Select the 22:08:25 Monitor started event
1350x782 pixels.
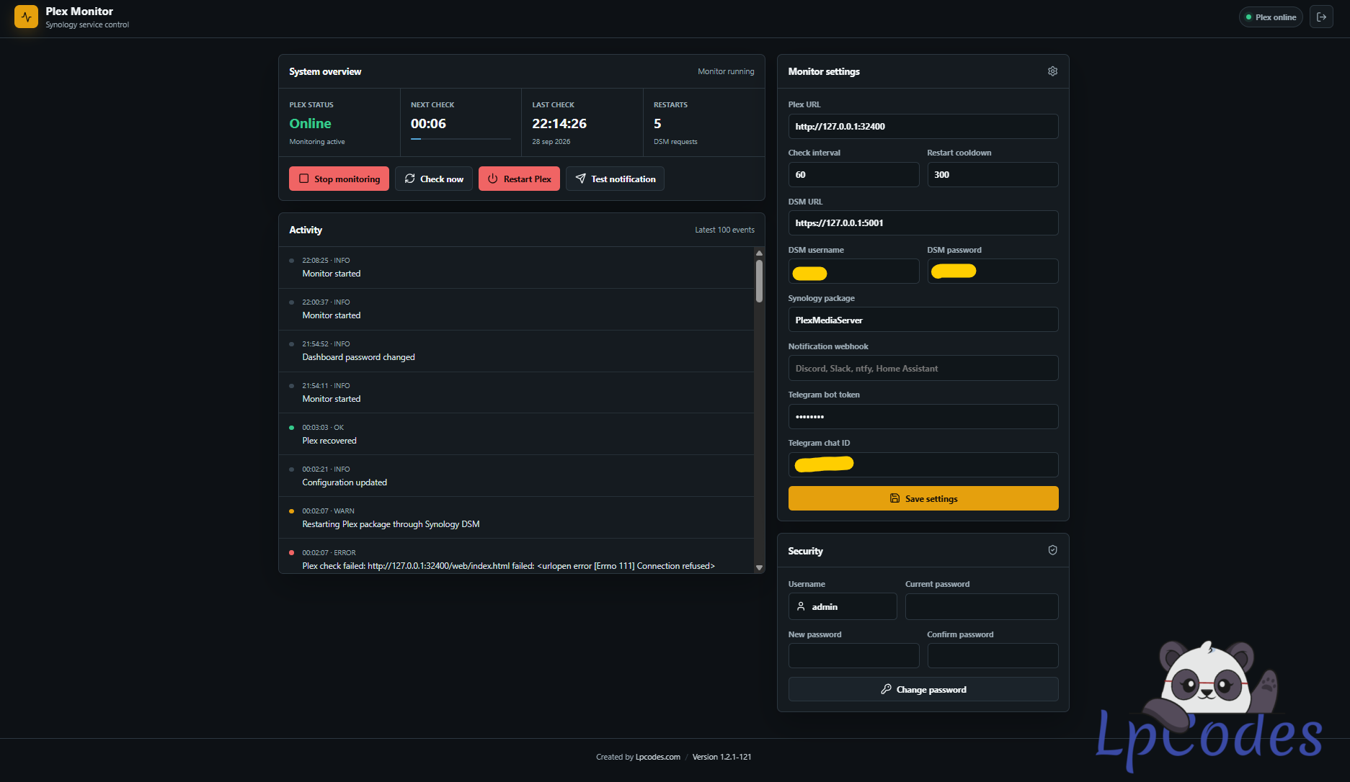point(516,267)
